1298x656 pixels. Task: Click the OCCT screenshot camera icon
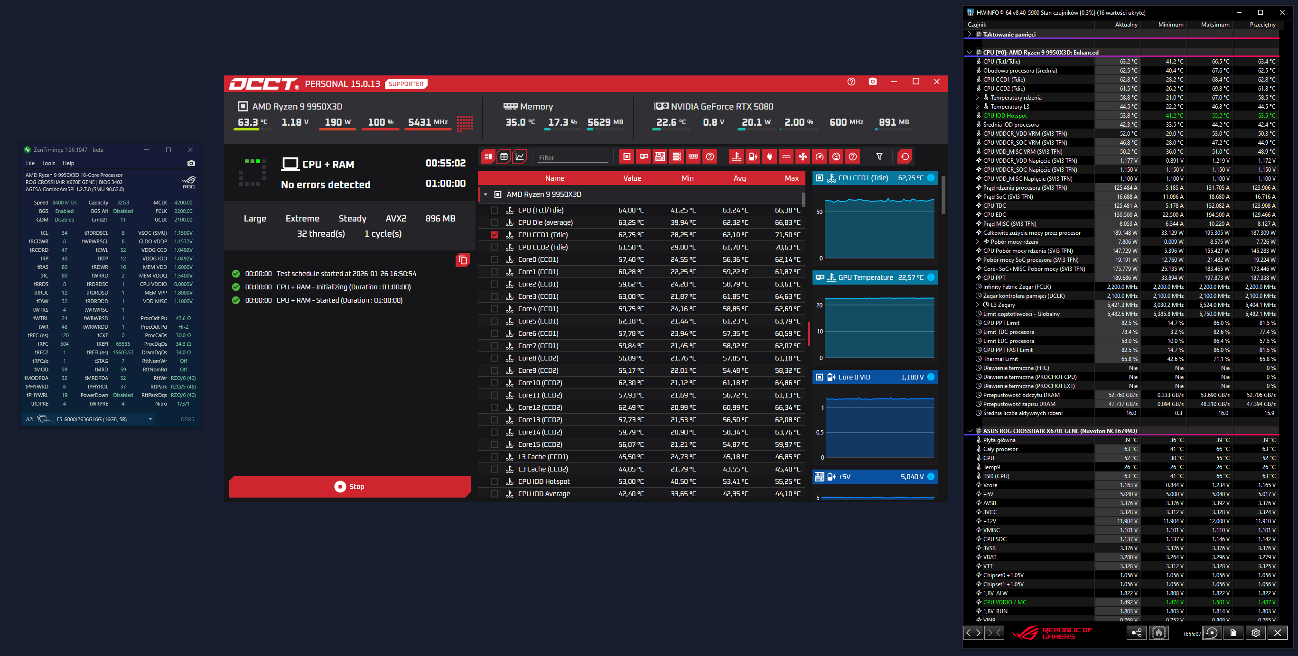[872, 82]
